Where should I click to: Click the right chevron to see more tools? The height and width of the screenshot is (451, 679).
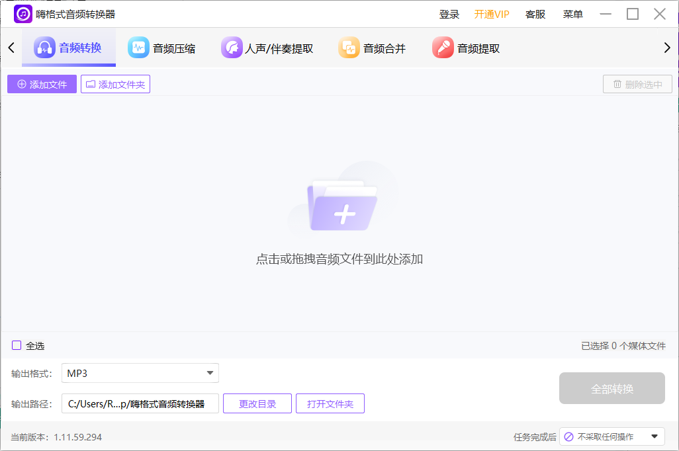(667, 47)
